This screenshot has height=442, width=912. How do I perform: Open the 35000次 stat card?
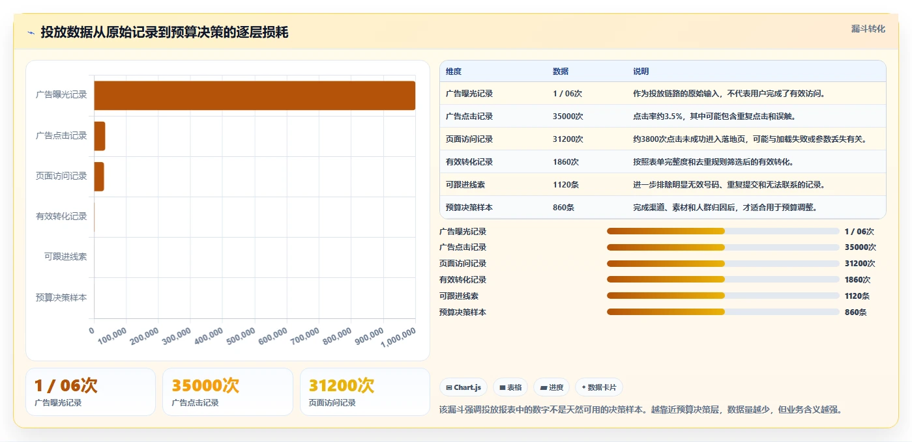point(228,392)
